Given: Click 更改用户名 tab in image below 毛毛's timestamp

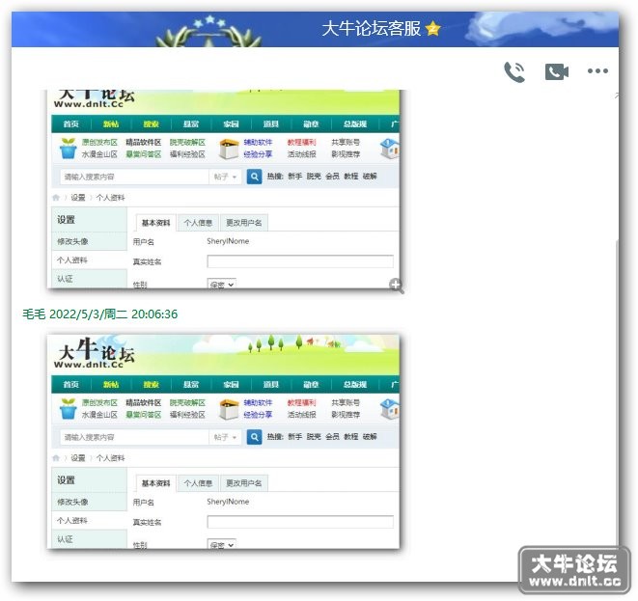Looking at the screenshot, I should (244, 483).
